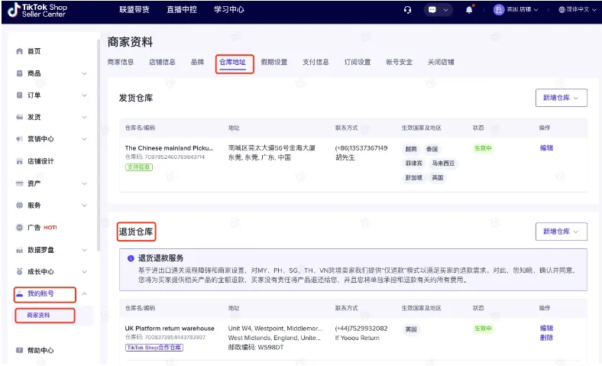Viewport: 602px width, 366px height.
Task: Click the 我的账号 person icon
Action: point(20,293)
